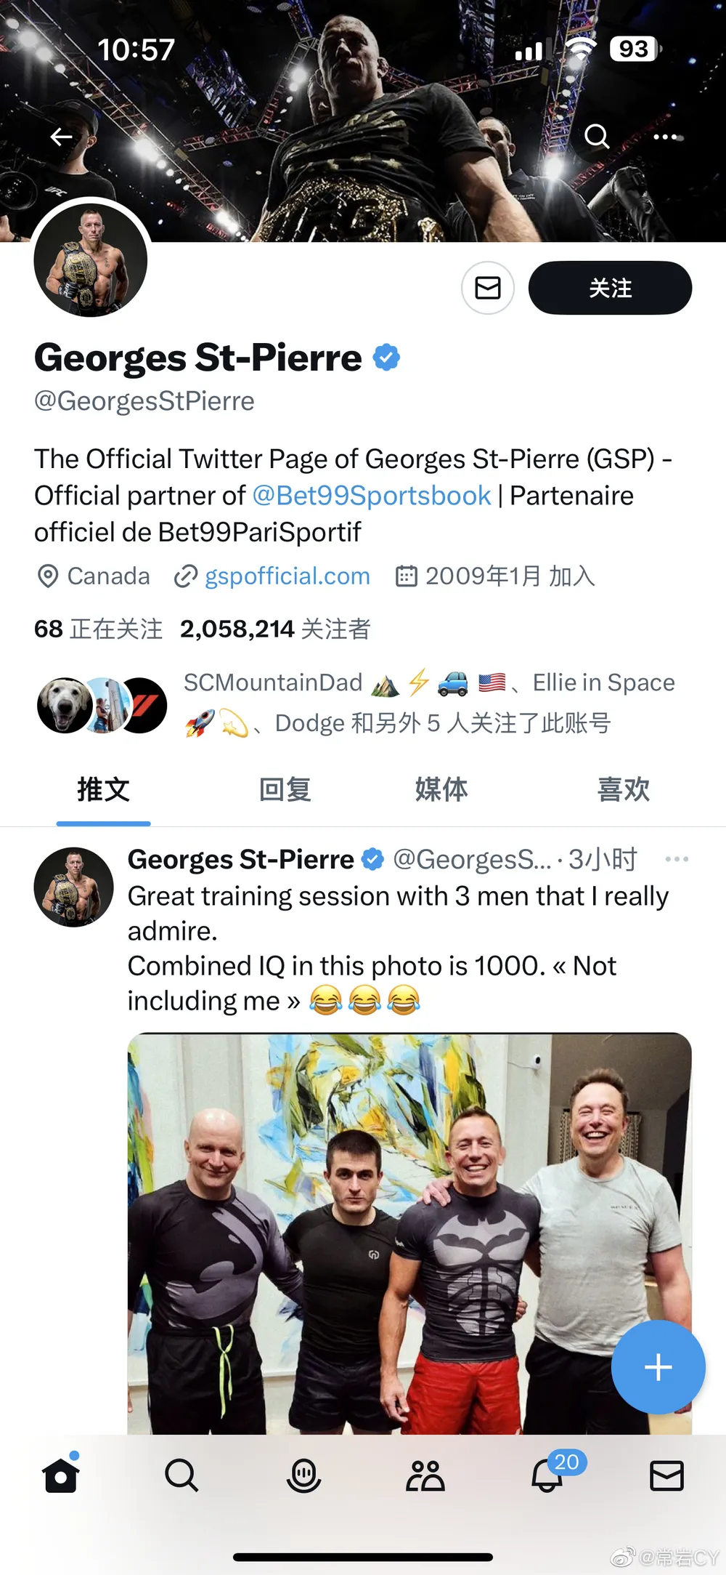The width and height of the screenshot is (726, 1575).
Task: Tap the envelope message button on profile
Action: tap(488, 289)
